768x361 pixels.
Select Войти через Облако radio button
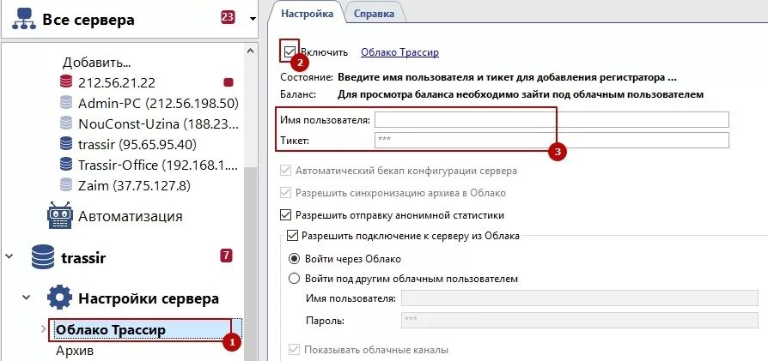click(294, 258)
